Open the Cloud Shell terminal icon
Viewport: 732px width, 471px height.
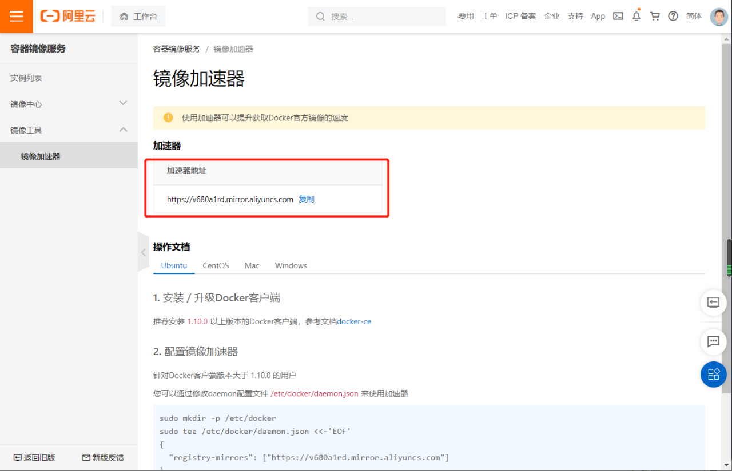(x=618, y=16)
